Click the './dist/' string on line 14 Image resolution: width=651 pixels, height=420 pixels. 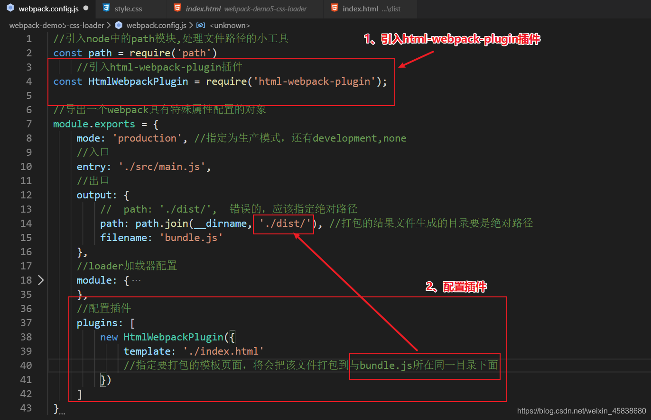285,223
